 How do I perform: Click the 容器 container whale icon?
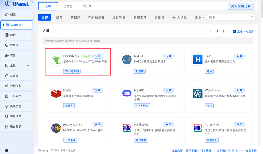[x=7, y=56]
